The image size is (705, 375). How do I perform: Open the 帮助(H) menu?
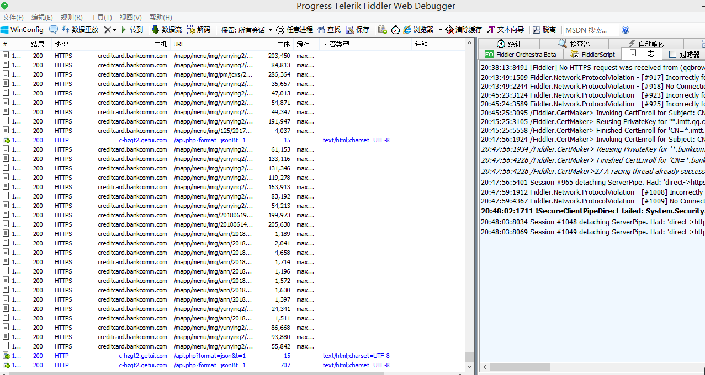(x=161, y=17)
